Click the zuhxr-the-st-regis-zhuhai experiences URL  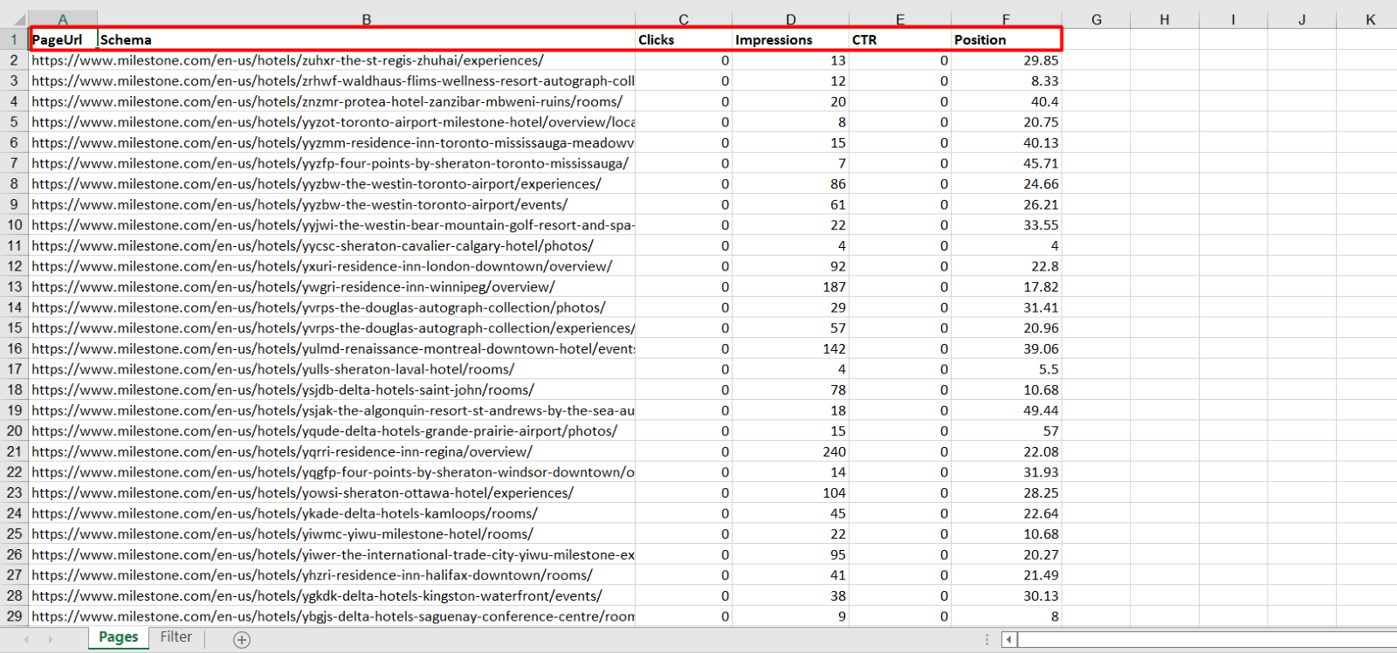(x=288, y=60)
